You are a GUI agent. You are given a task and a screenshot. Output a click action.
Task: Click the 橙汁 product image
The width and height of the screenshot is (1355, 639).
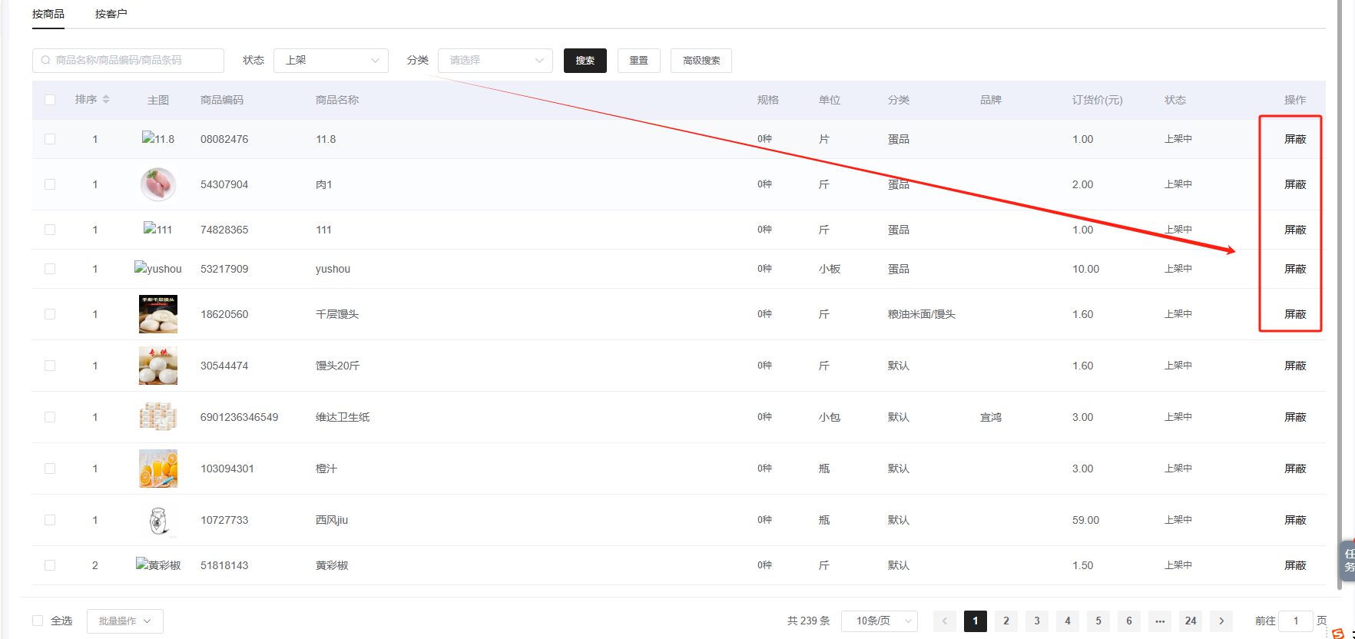158,468
